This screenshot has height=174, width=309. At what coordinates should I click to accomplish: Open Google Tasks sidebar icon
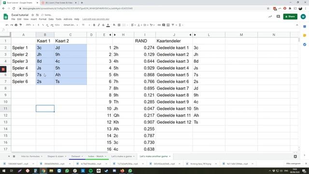[x=305, y=44]
